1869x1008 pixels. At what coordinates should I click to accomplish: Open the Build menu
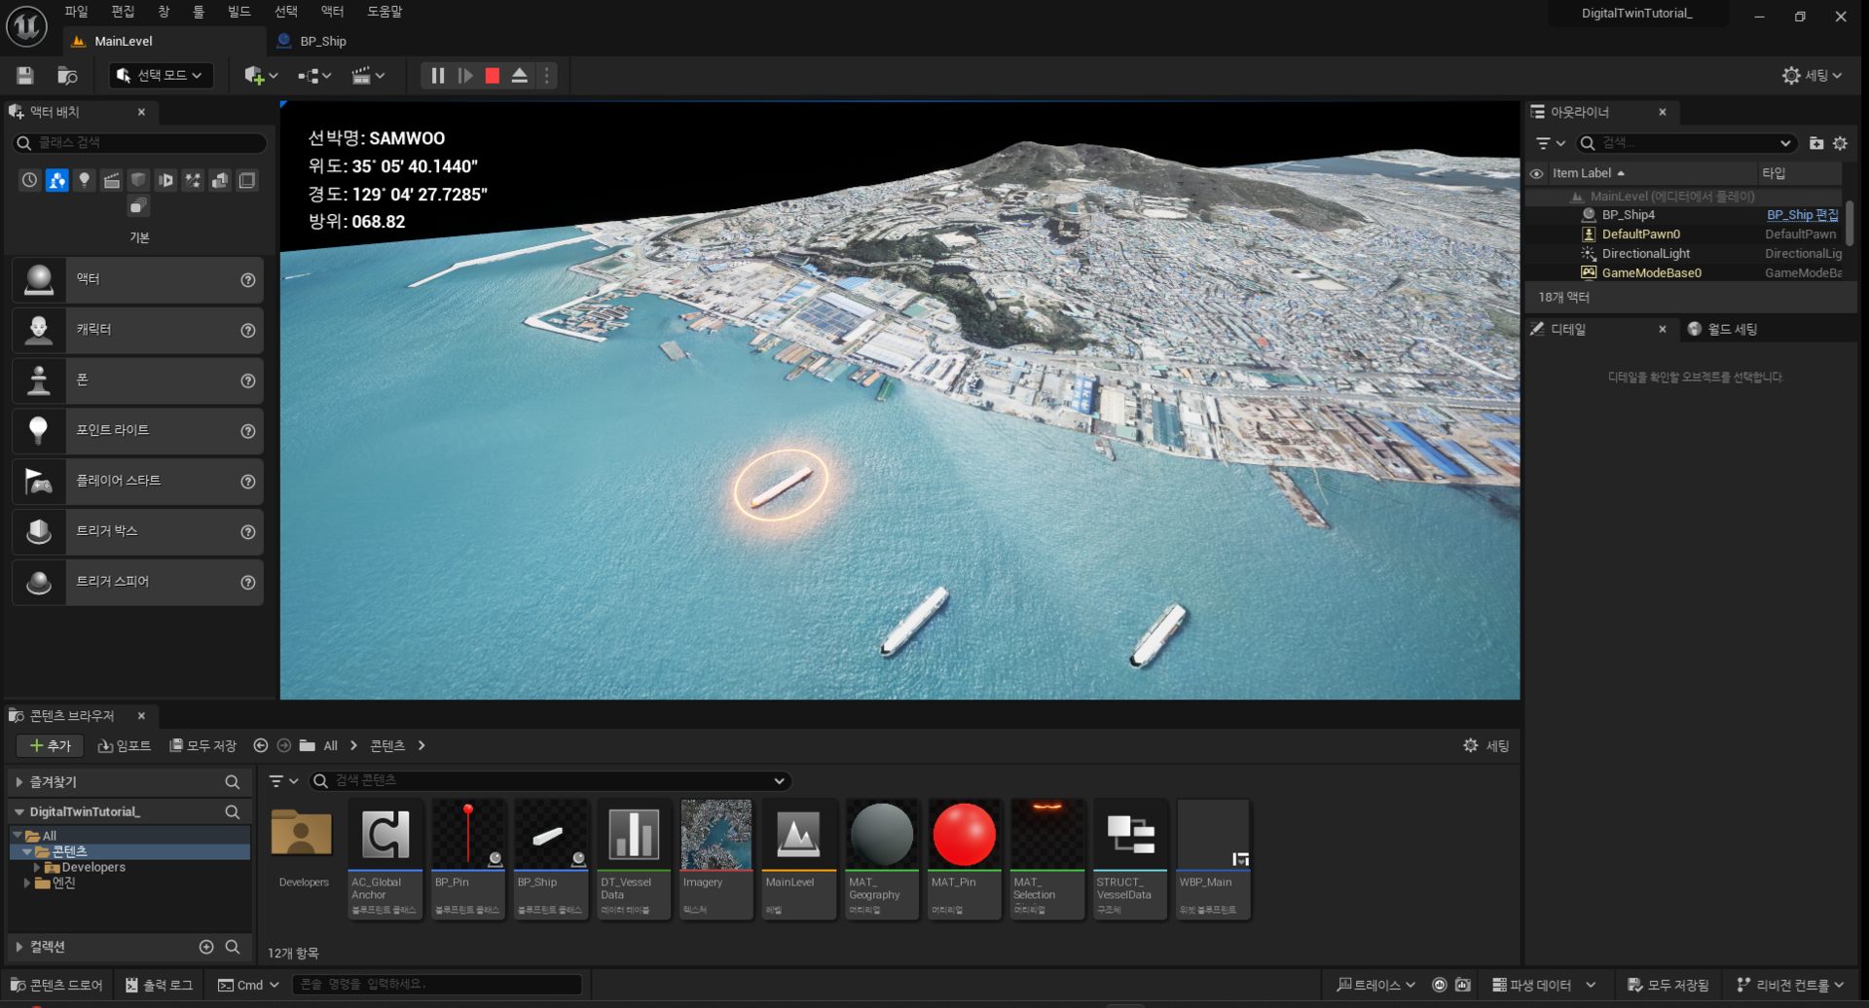tap(238, 12)
